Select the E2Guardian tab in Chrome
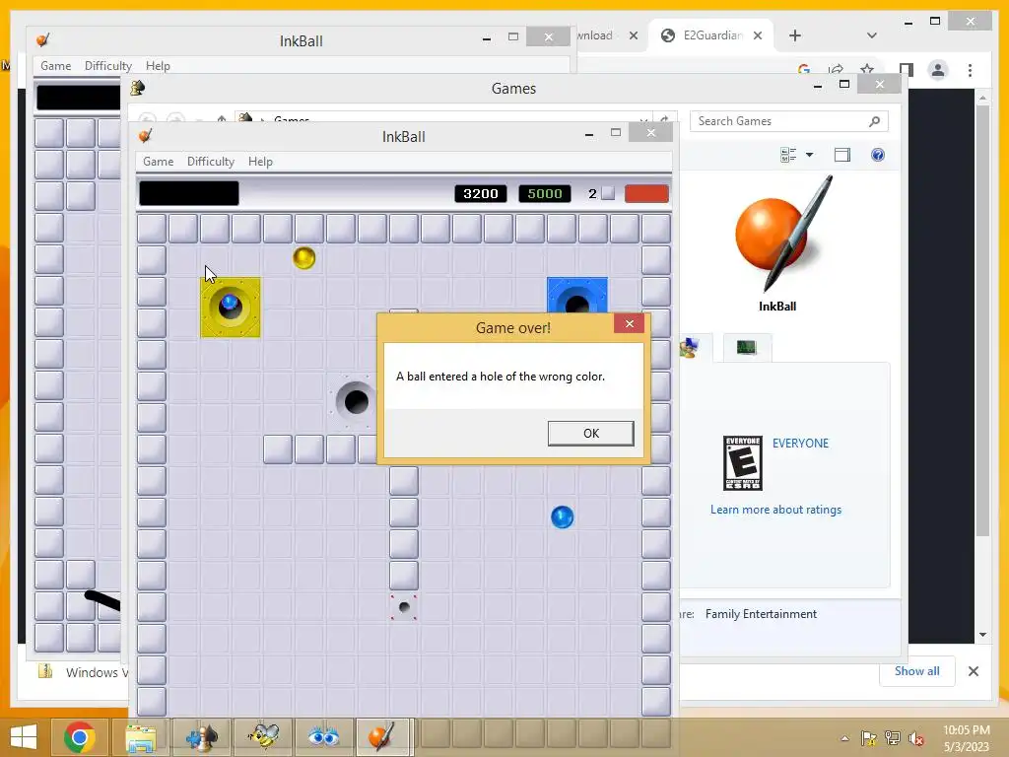Screen dimensions: 1009x757 [x=711, y=35]
